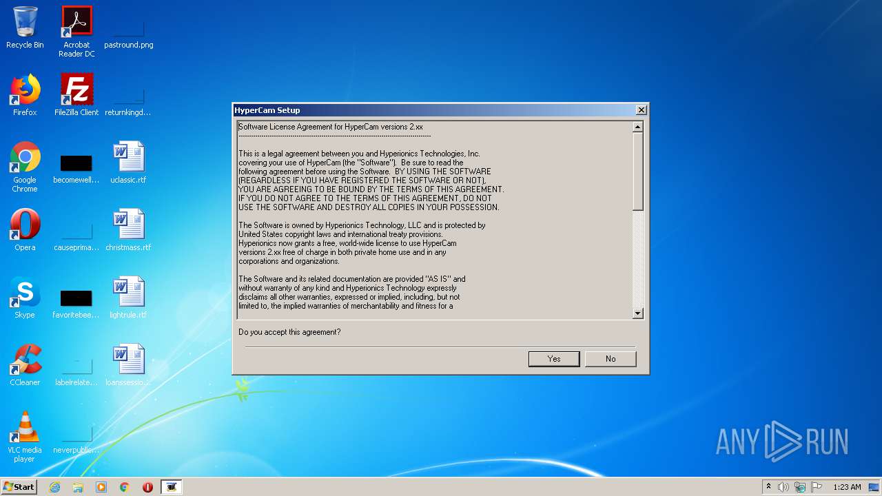
Task: Open the network tray icon
Action: coord(800,487)
